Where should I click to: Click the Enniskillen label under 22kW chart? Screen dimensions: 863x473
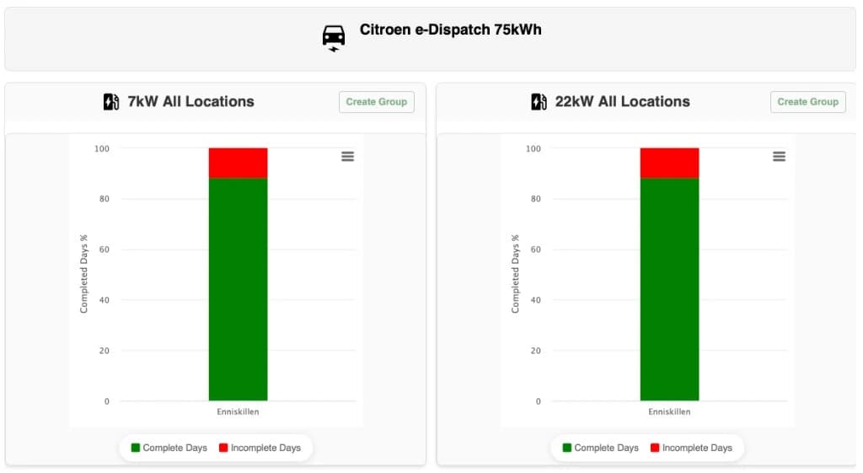click(x=669, y=411)
